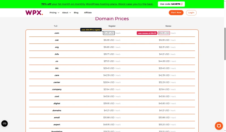The height and width of the screenshot is (132, 226).
Task: Click the Domain Prices heading
Action: click(112, 19)
